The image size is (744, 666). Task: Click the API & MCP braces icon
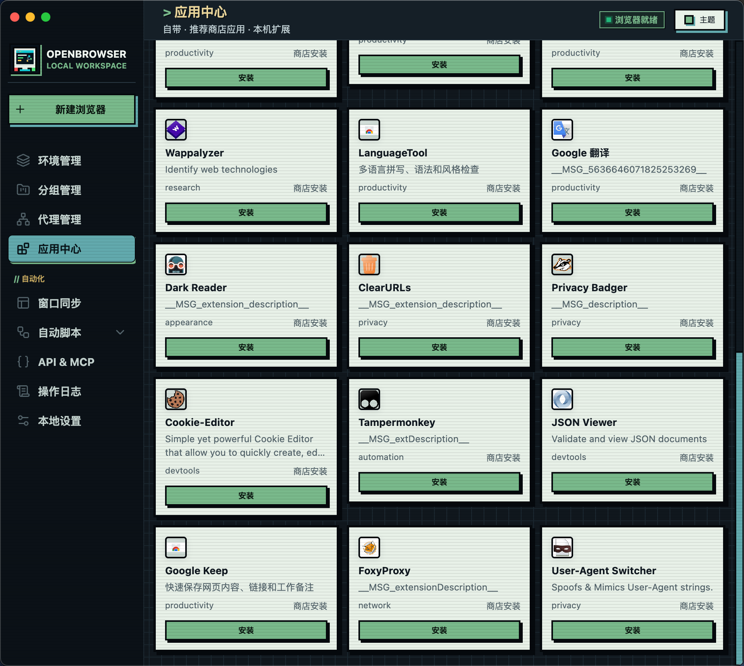[x=23, y=362]
